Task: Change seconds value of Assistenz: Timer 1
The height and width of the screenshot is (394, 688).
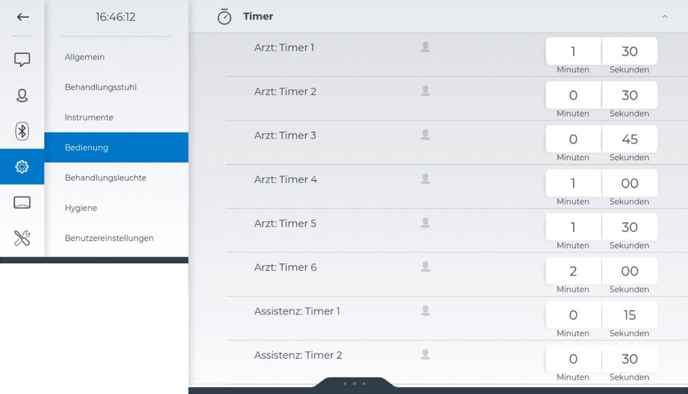Action: pos(629,315)
